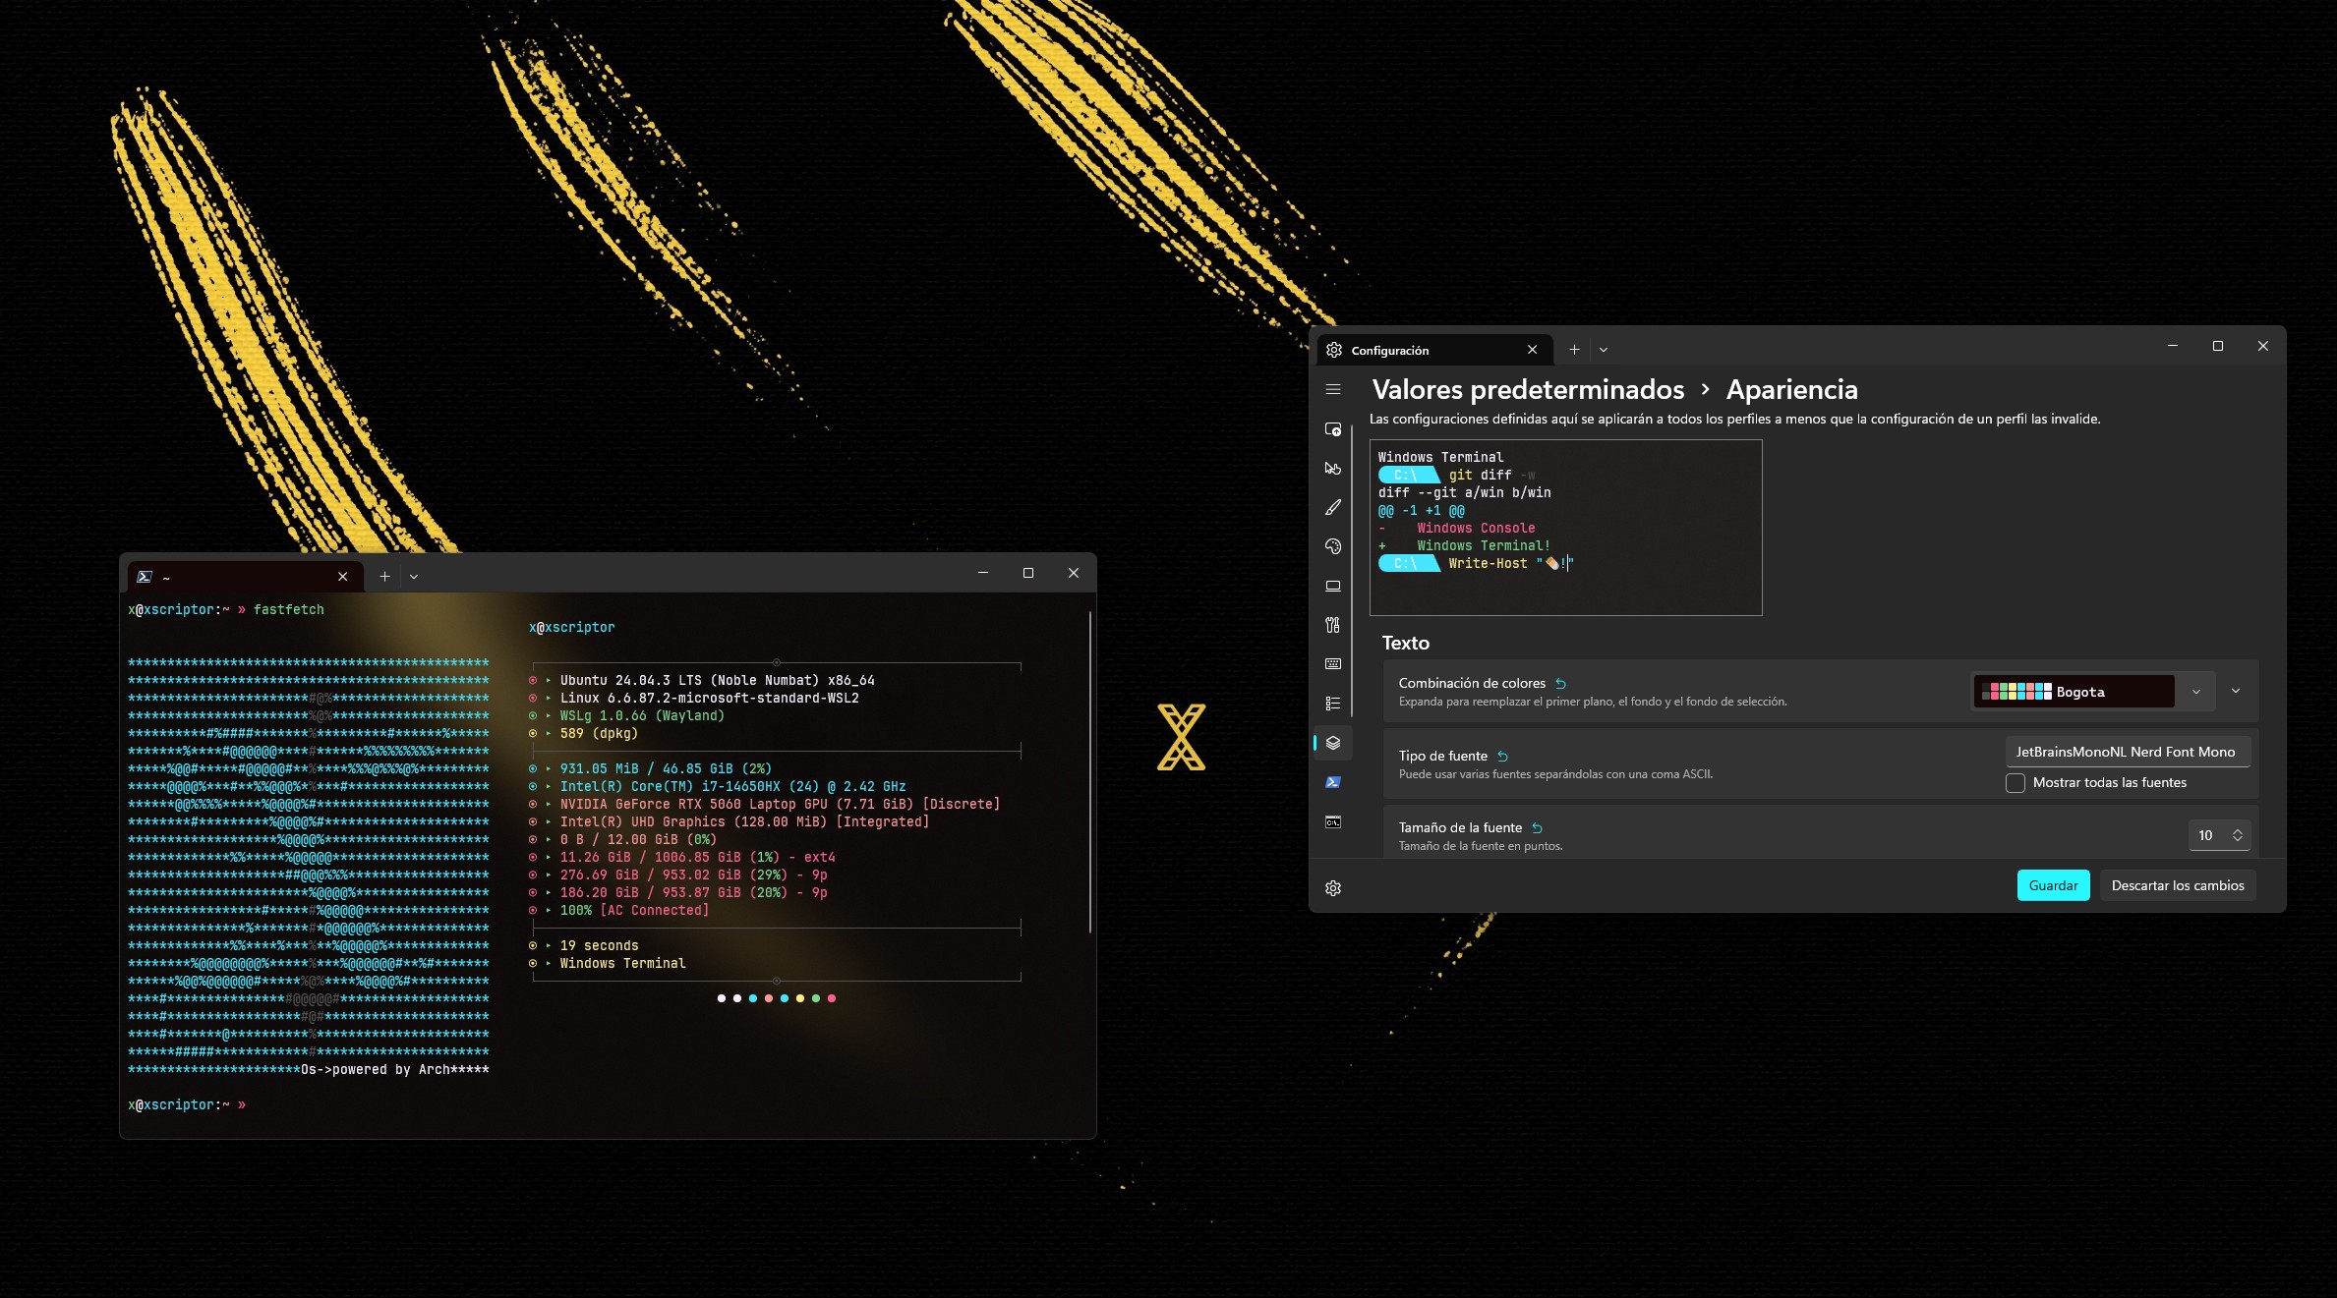Open new tab dropdown in fastfetch terminal
The height and width of the screenshot is (1298, 2337).
[x=414, y=577]
